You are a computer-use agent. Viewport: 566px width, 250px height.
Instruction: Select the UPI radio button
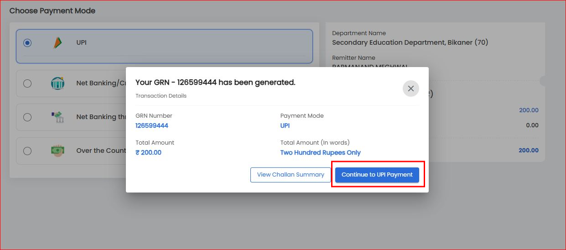(27, 43)
